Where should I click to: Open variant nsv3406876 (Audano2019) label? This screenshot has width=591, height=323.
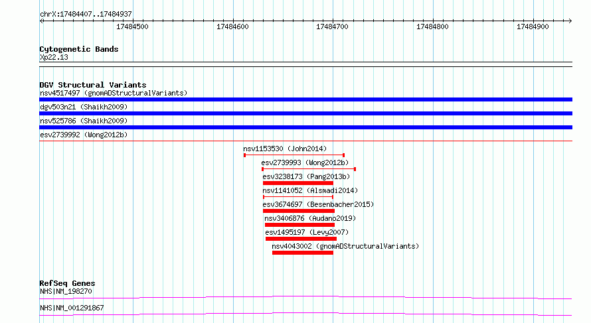[310, 218]
